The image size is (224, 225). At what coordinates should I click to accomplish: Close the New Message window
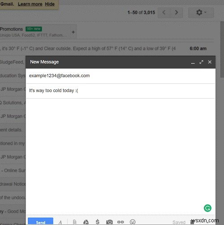coord(210,62)
